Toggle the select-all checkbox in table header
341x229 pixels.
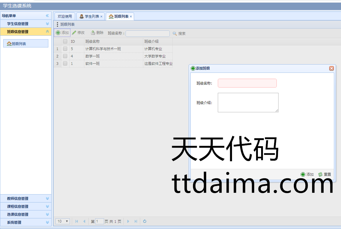pos(65,41)
